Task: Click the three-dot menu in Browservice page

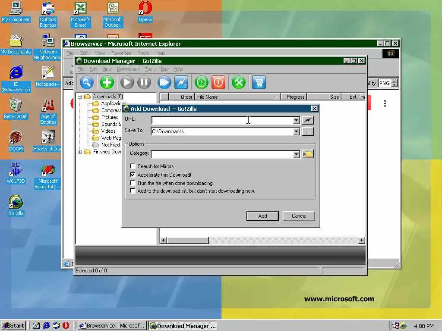Action: tap(385, 103)
